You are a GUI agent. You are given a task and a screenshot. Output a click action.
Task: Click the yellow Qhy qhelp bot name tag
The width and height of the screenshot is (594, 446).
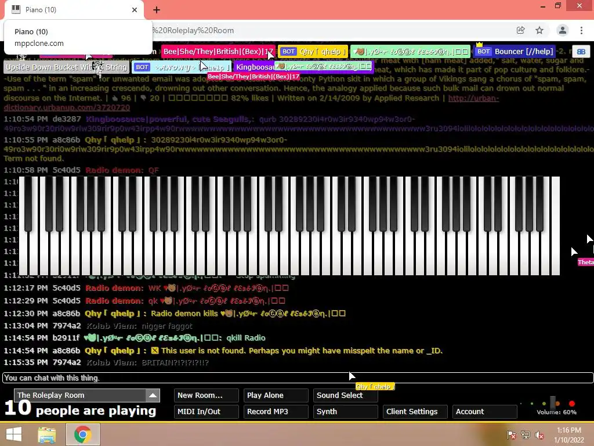[x=313, y=52]
